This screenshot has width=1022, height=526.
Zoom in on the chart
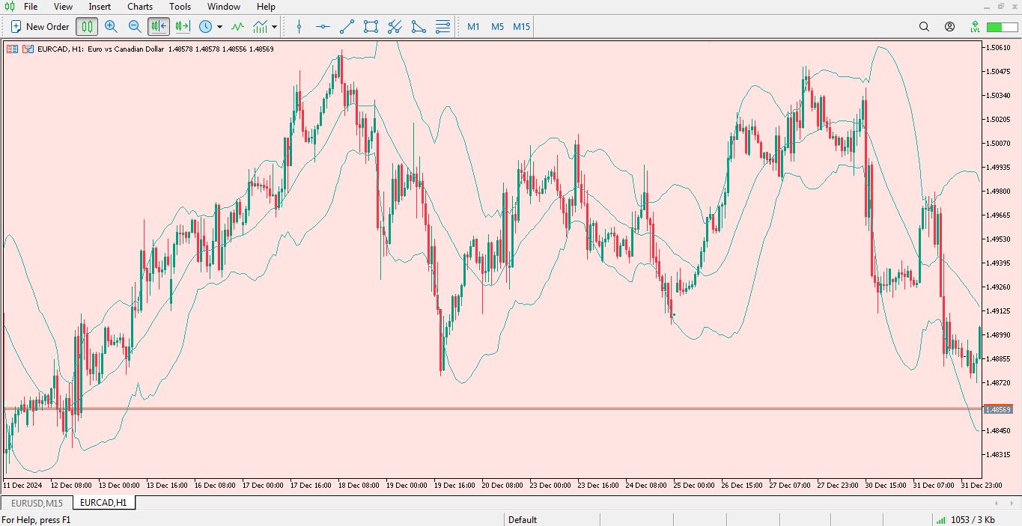point(111,27)
